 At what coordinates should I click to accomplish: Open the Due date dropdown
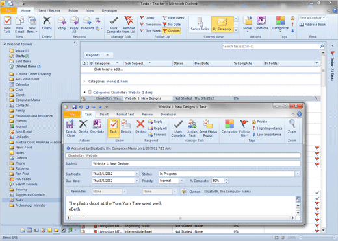137,181
